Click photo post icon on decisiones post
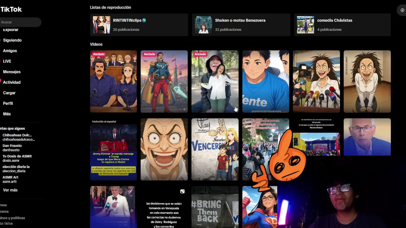406x228 pixels. tap(182, 192)
